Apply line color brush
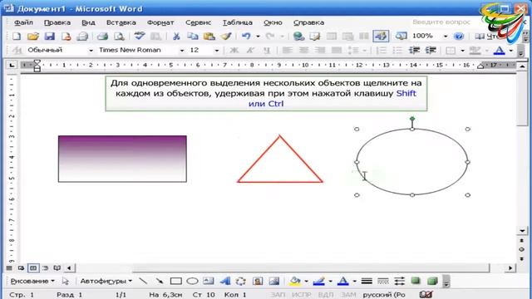This screenshot has height=299, width=532. click(x=318, y=281)
